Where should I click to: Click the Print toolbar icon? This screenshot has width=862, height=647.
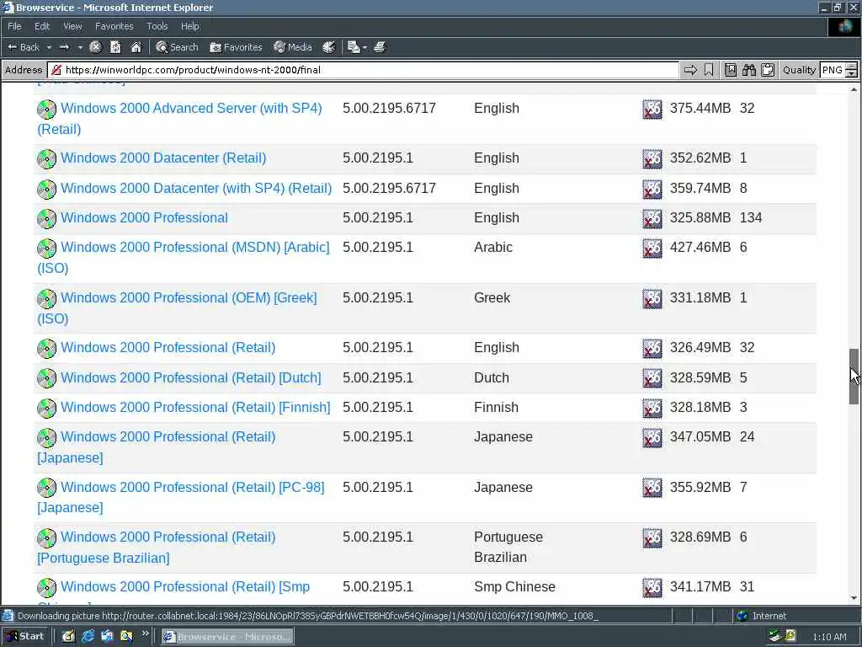click(380, 47)
